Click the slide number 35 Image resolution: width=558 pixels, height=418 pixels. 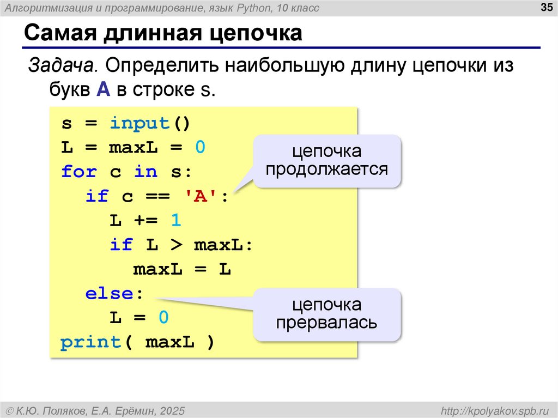click(547, 8)
